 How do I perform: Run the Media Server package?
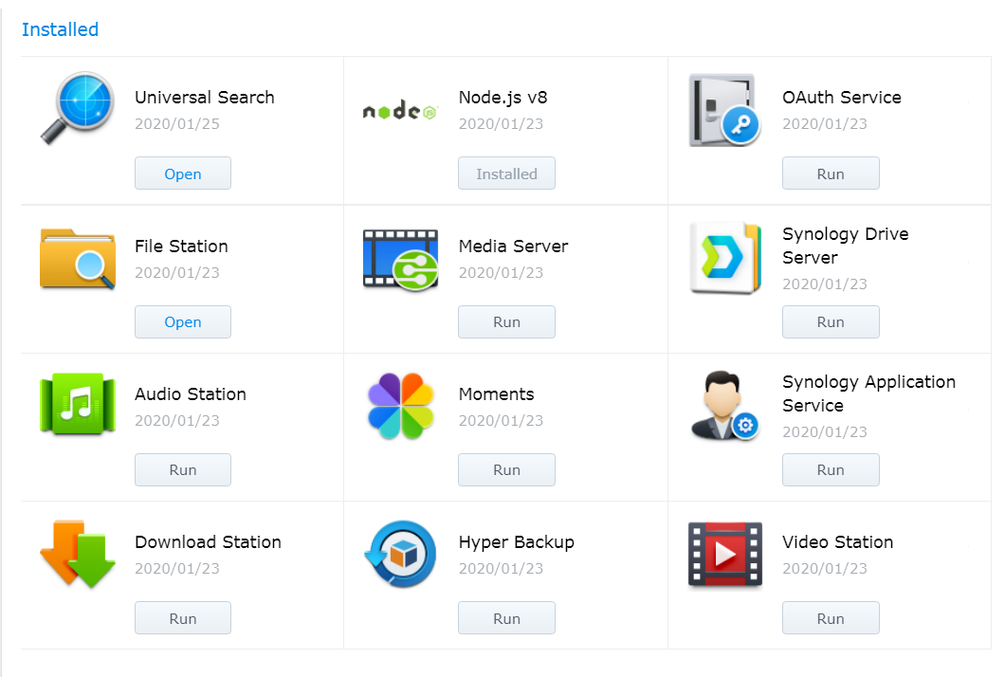[x=506, y=321]
